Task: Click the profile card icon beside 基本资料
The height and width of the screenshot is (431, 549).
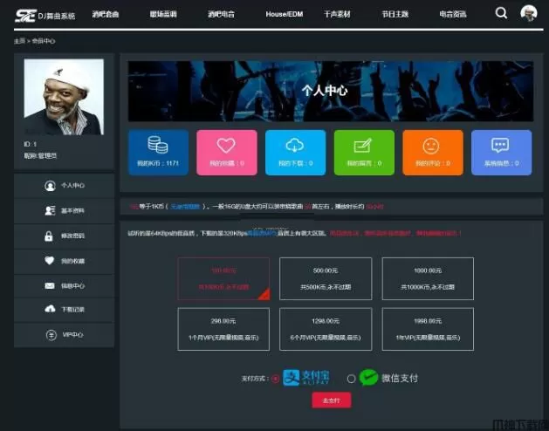Action: tap(50, 210)
